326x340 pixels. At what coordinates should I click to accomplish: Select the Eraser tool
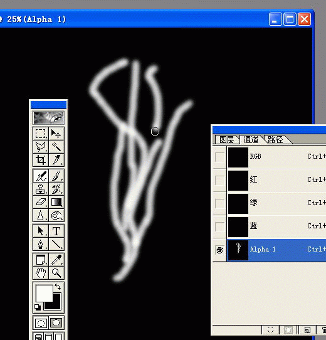(x=41, y=202)
